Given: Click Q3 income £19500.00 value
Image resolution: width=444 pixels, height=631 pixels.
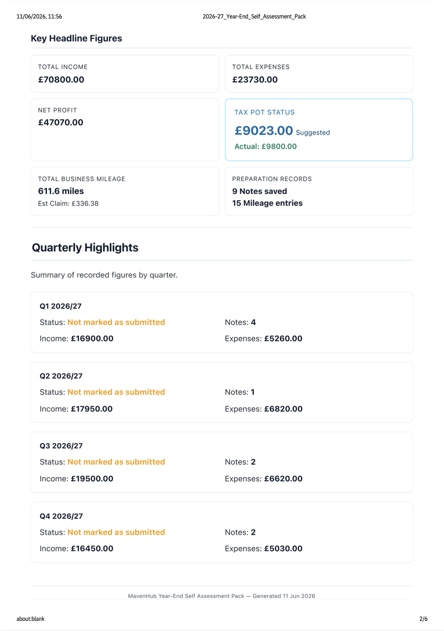Looking at the screenshot, I should (x=92, y=479).
